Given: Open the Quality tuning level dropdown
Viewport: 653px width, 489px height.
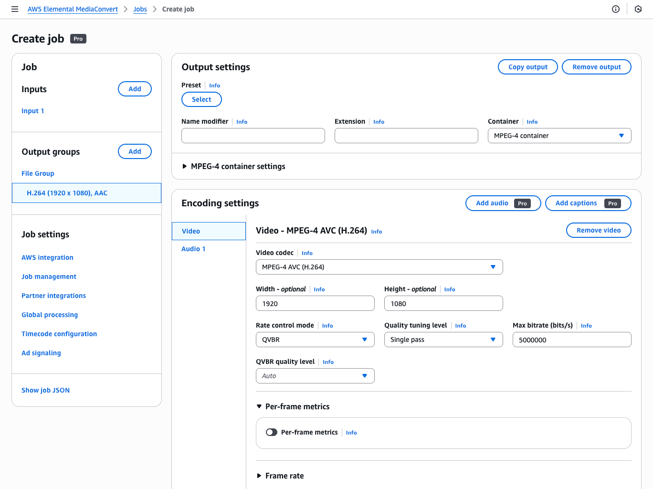Looking at the screenshot, I should [x=443, y=340].
